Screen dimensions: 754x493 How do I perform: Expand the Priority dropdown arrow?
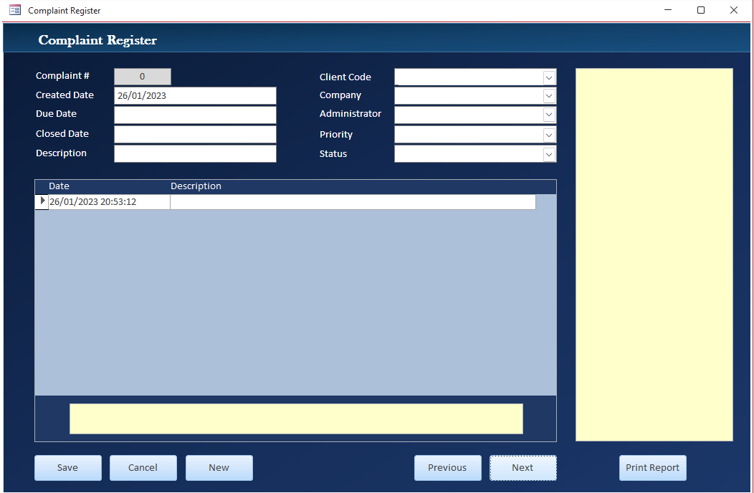[549, 135]
